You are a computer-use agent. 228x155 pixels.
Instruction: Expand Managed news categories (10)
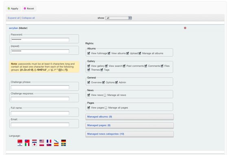[x=129, y=134]
